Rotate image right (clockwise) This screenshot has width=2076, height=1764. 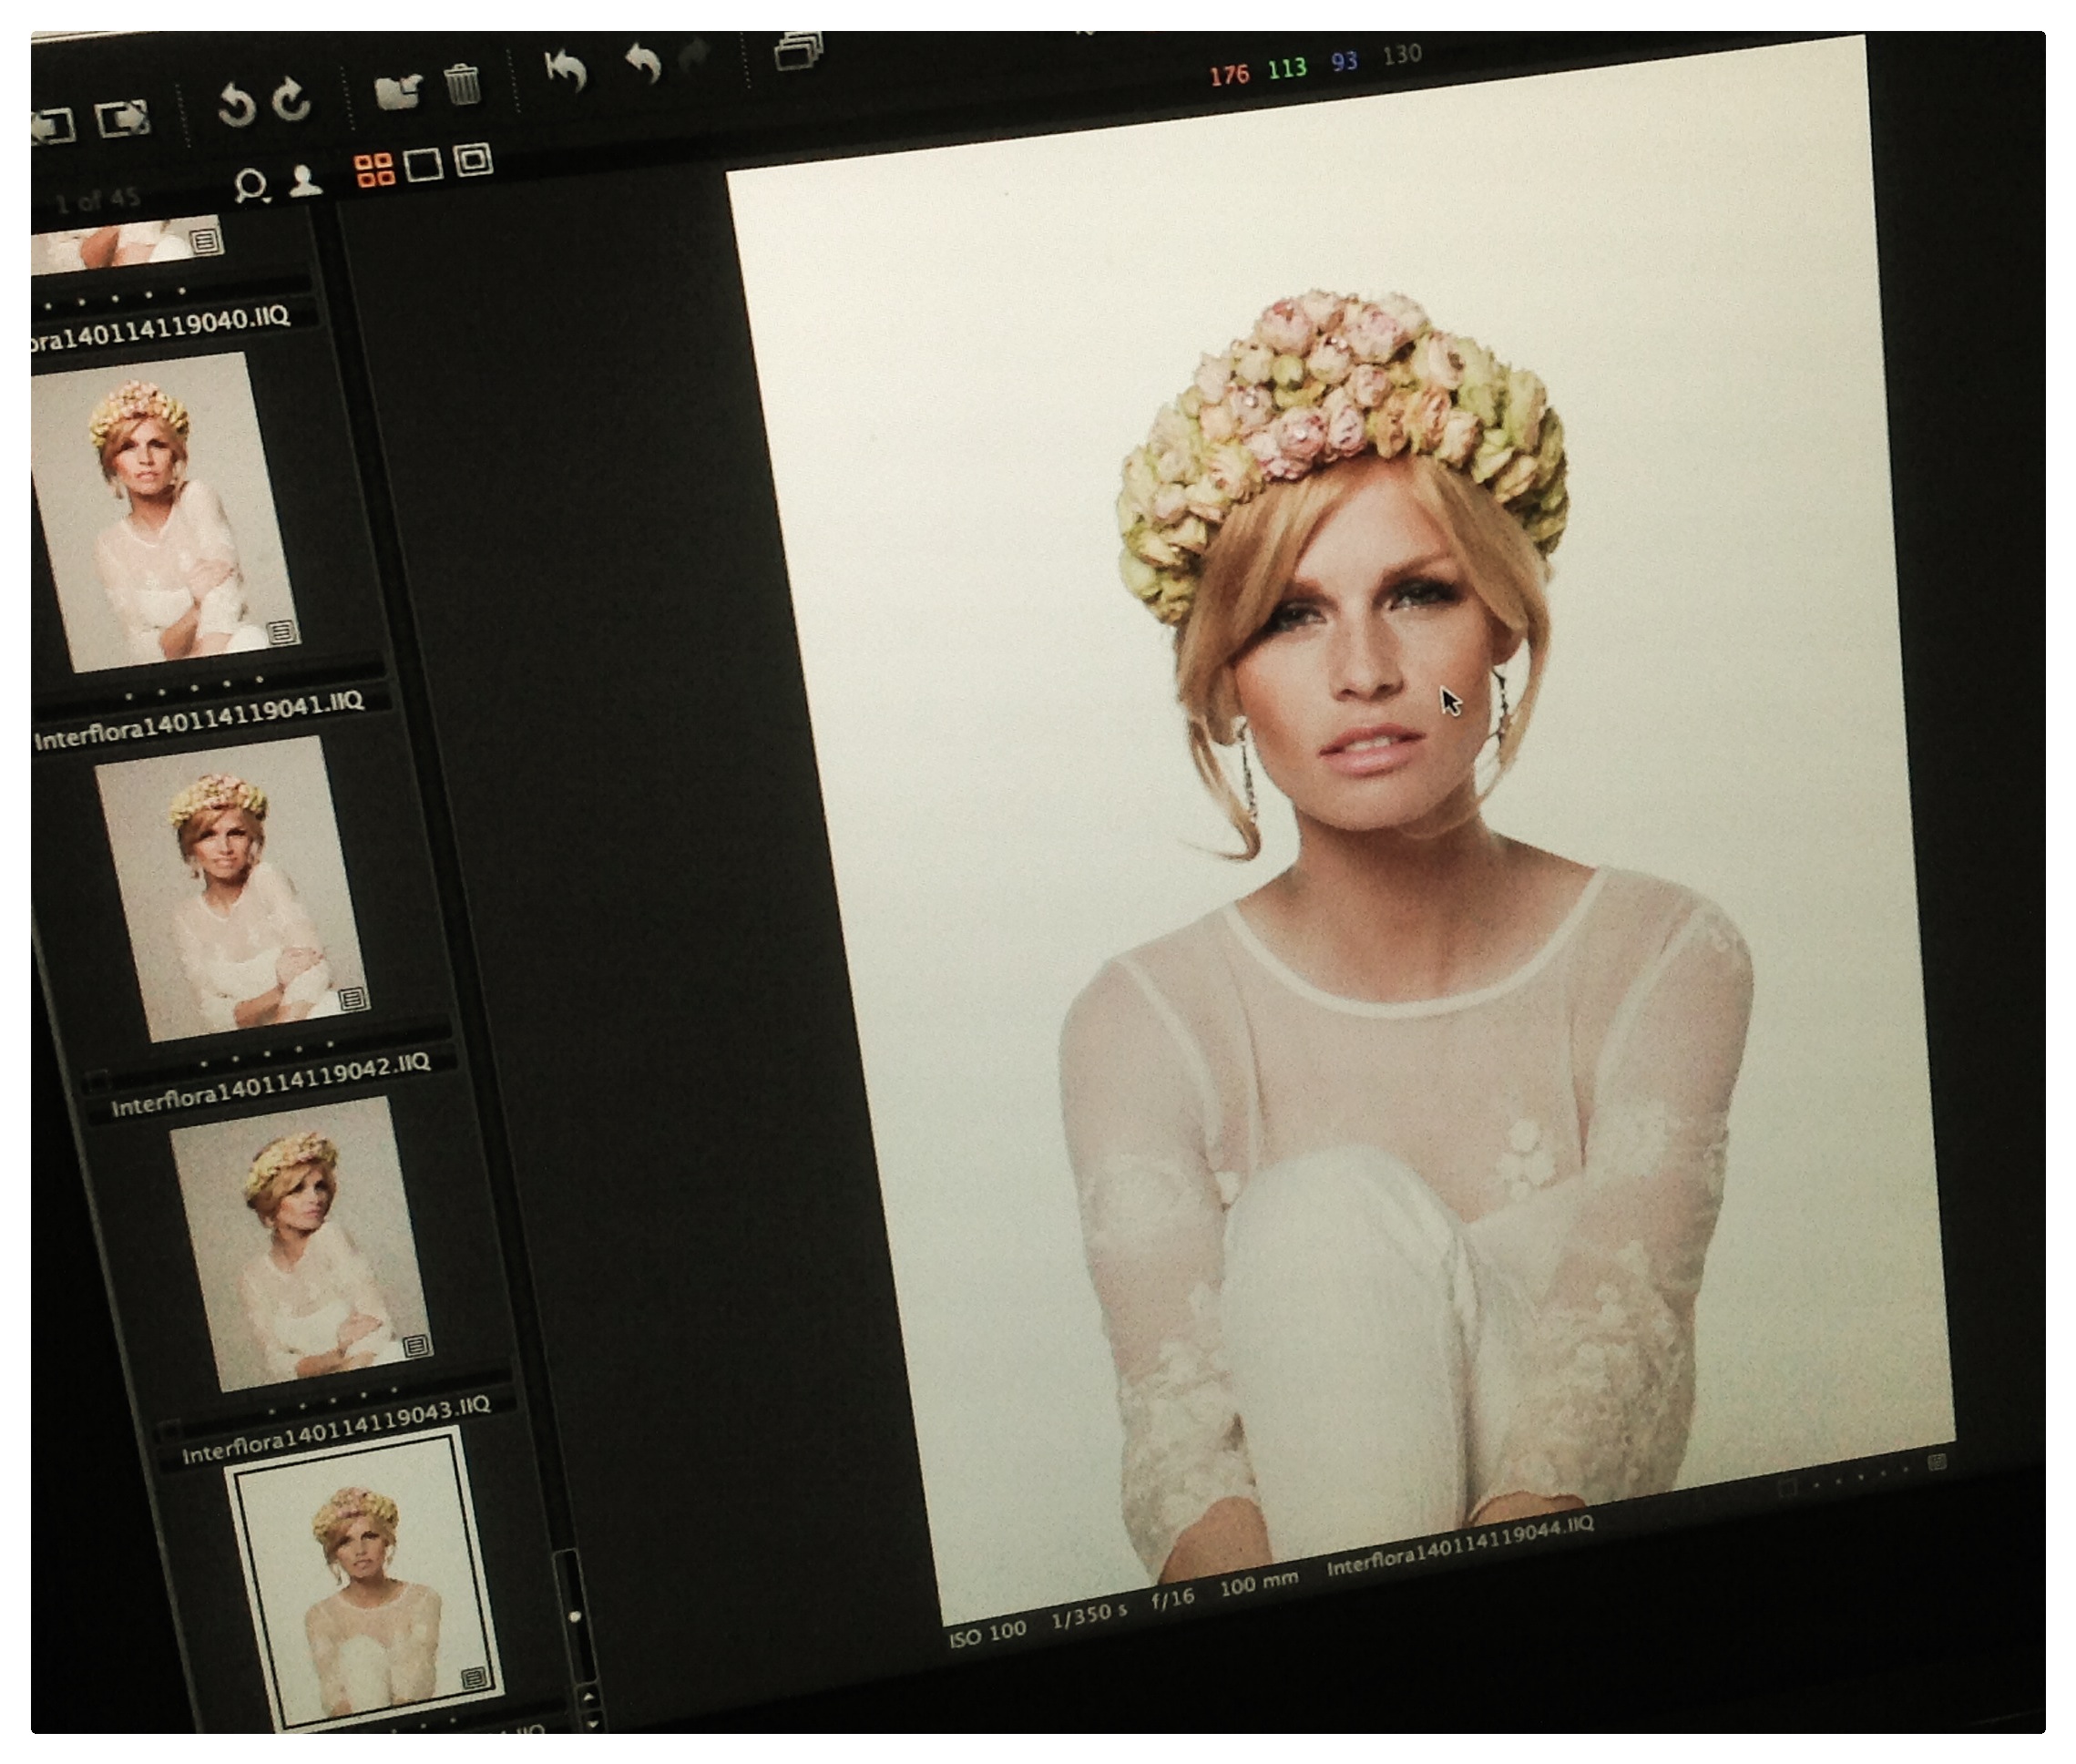point(292,101)
